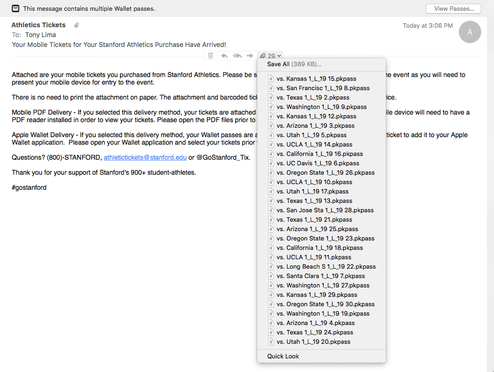Click the View Passes button
The image size is (494, 372).
coord(454,8)
